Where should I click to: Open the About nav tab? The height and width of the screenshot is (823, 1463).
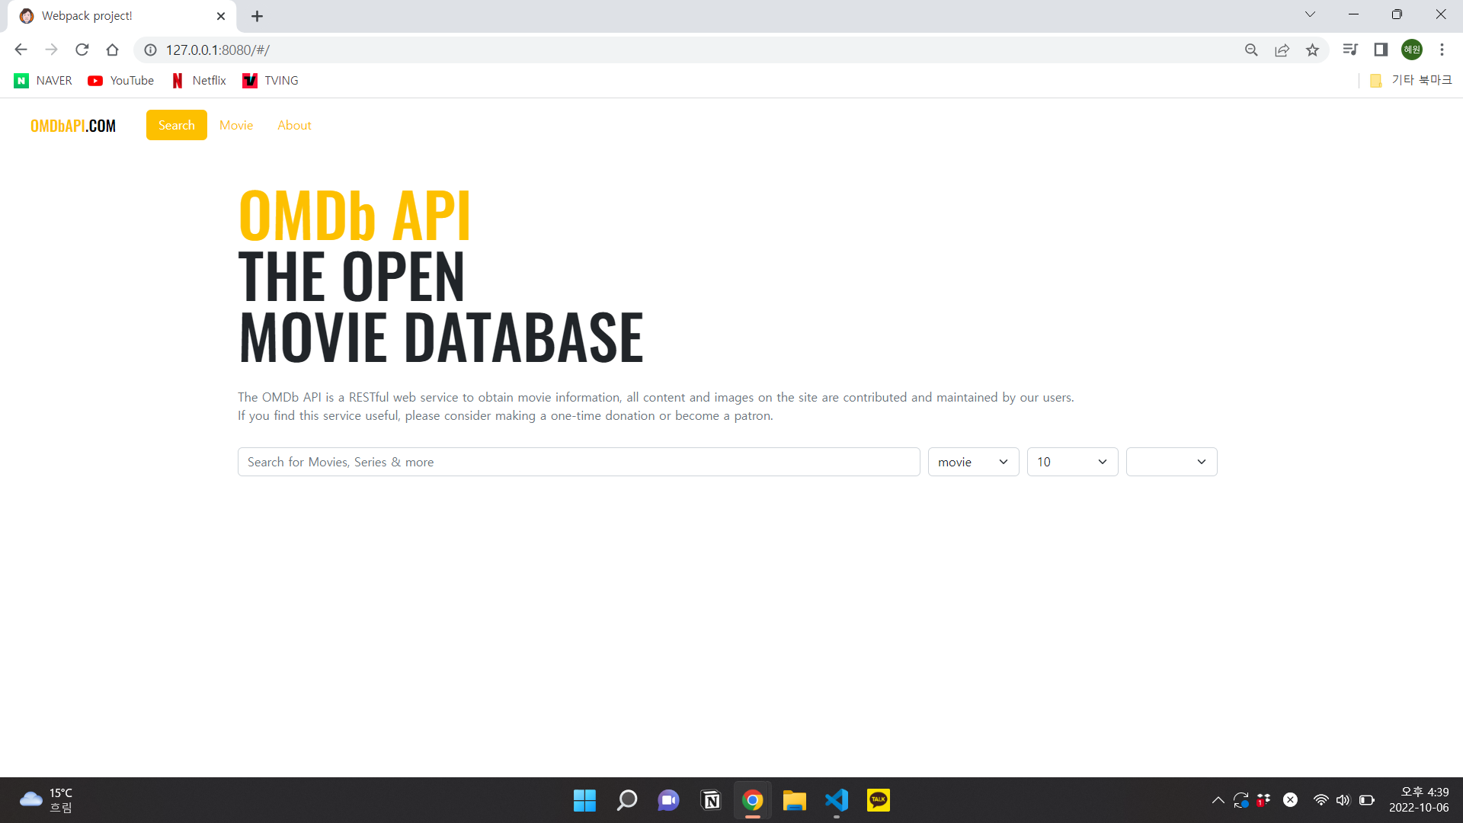(294, 125)
